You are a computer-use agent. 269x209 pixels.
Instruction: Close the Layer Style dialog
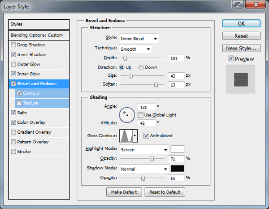click(x=256, y=4)
